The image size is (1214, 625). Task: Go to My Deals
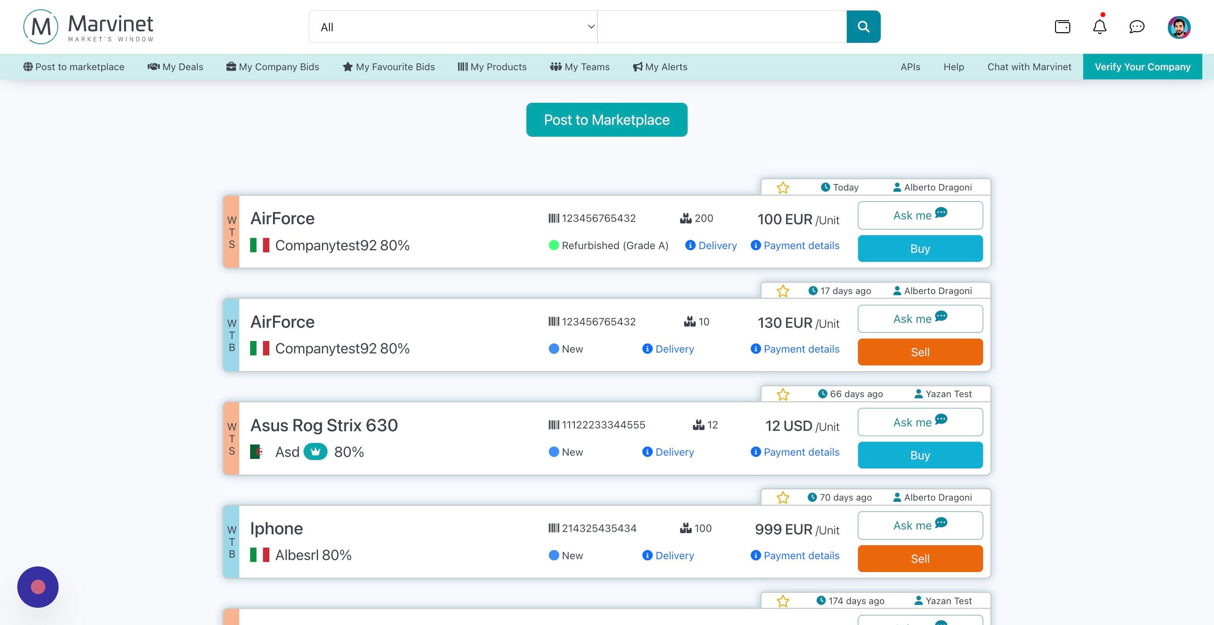[175, 67]
